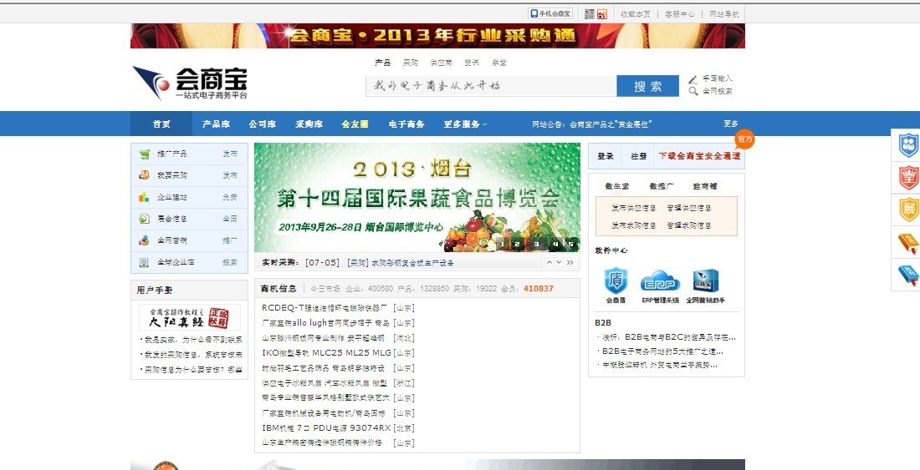Go to banner slide 3
Image resolution: width=920 pixels, height=470 pixels.
536,244
